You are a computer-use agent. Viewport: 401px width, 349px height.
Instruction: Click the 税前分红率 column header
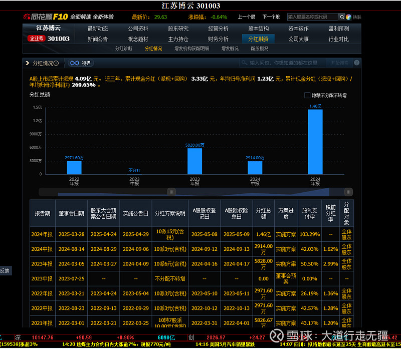[330, 213]
